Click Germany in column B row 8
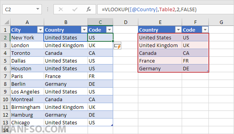Viewport: 234px width, 134px height. [x=66, y=84]
